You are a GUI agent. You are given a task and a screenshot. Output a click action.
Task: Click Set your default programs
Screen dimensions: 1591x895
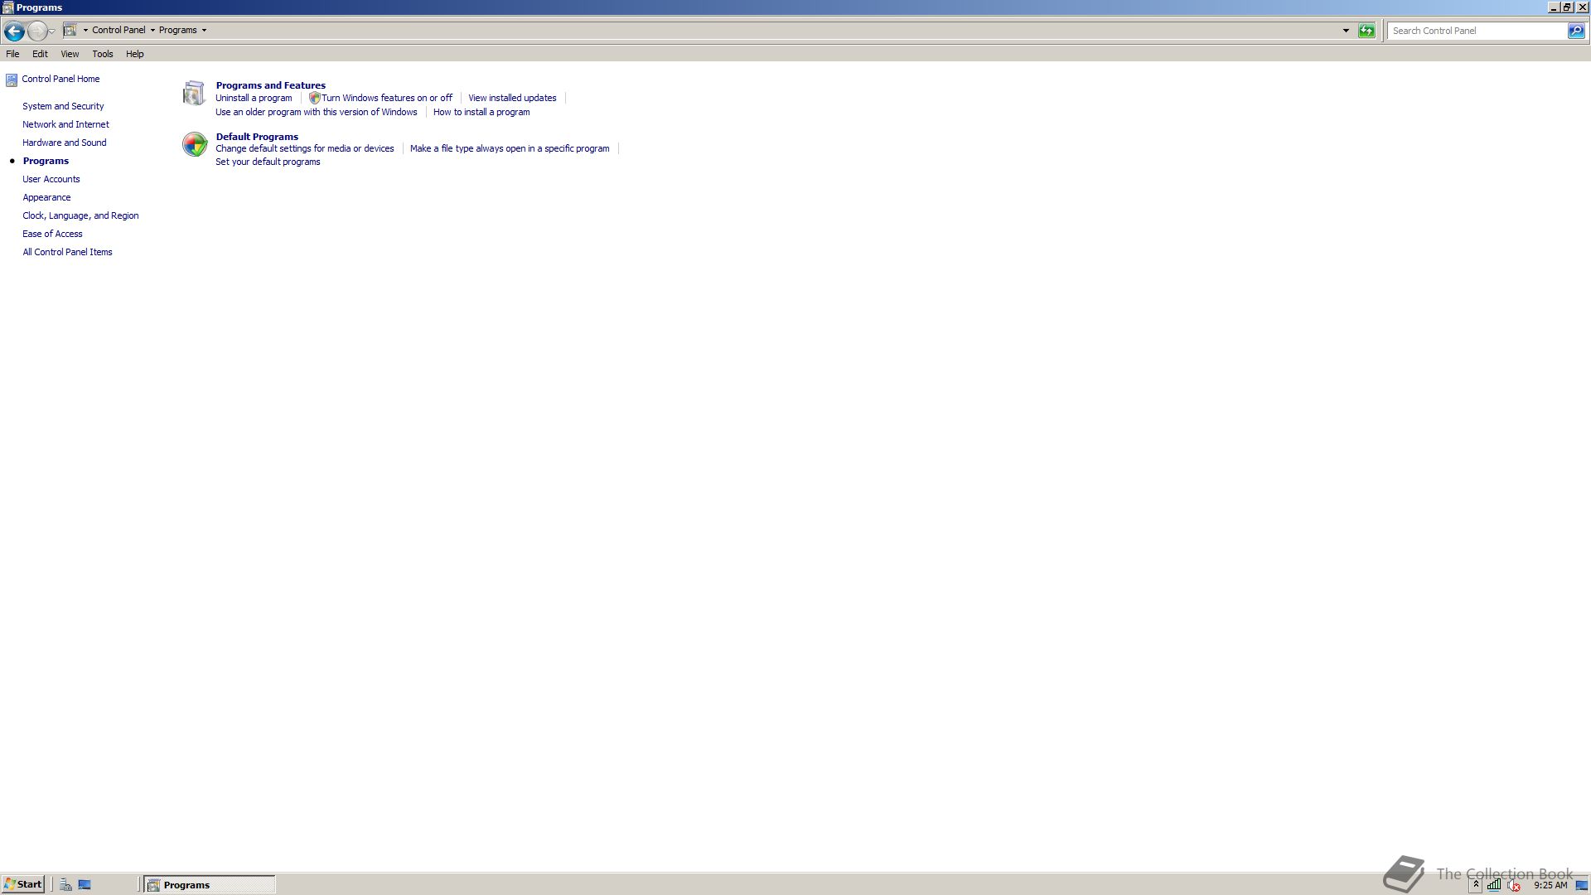point(268,162)
